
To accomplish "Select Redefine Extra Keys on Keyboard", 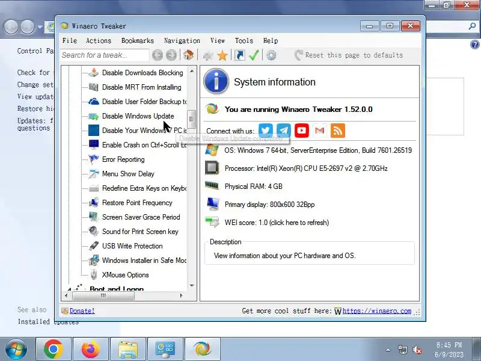I will coord(144,188).
